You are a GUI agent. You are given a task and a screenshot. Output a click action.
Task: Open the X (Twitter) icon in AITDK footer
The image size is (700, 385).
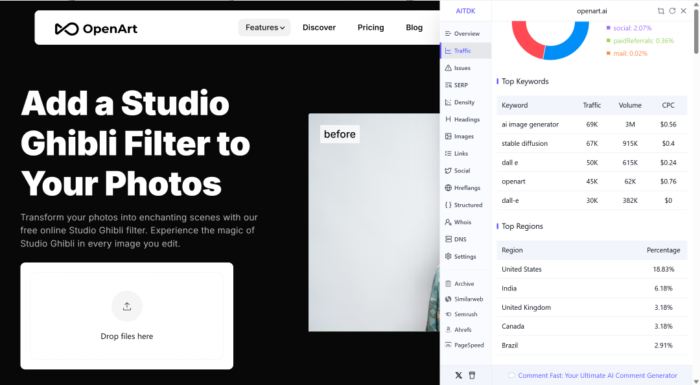[458, 375]
